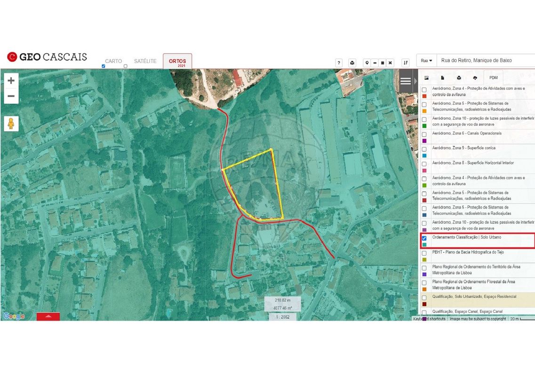Clear drawings with the X tool
Screen dimensions: 535x376
click(x=390, y=63)
